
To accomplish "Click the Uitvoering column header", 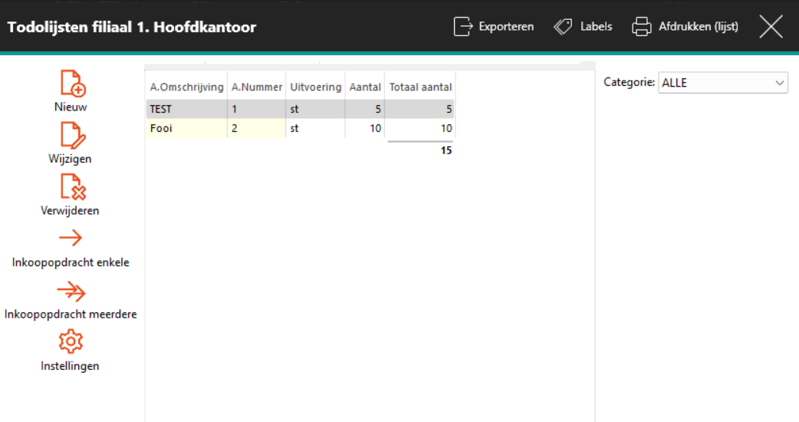I will click(x=315, y=87).
